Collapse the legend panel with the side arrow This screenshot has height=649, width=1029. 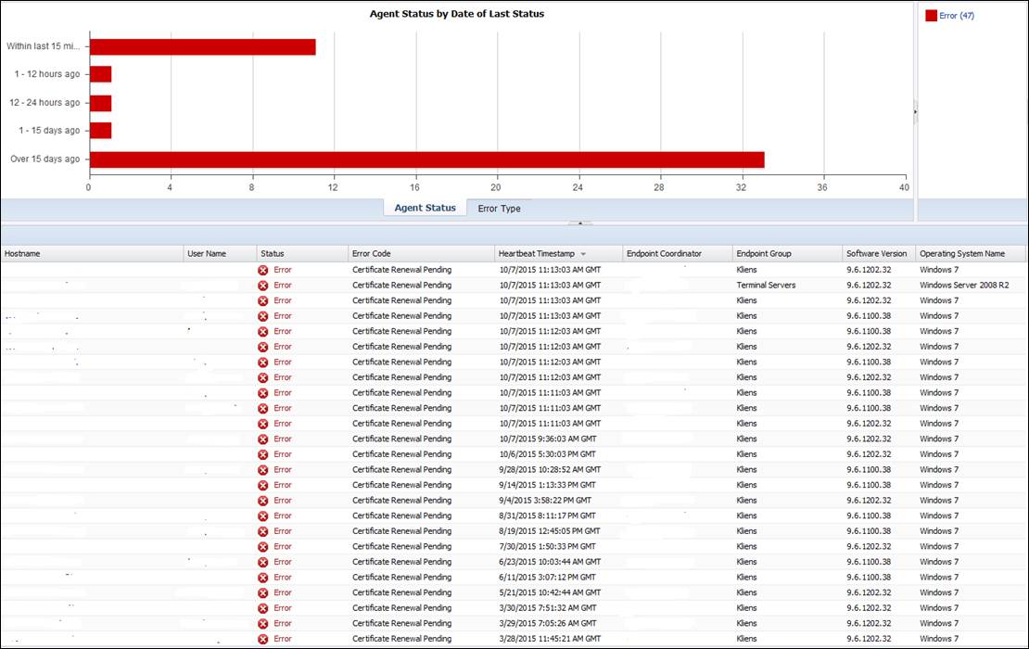tap(915, 111)
